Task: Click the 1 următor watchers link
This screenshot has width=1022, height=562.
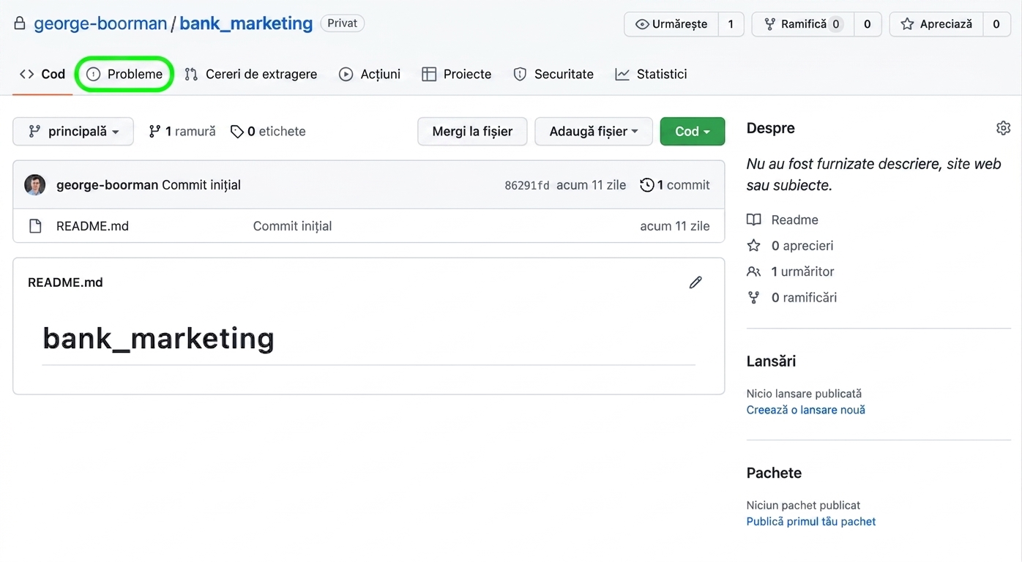Action: pos(791,271)
